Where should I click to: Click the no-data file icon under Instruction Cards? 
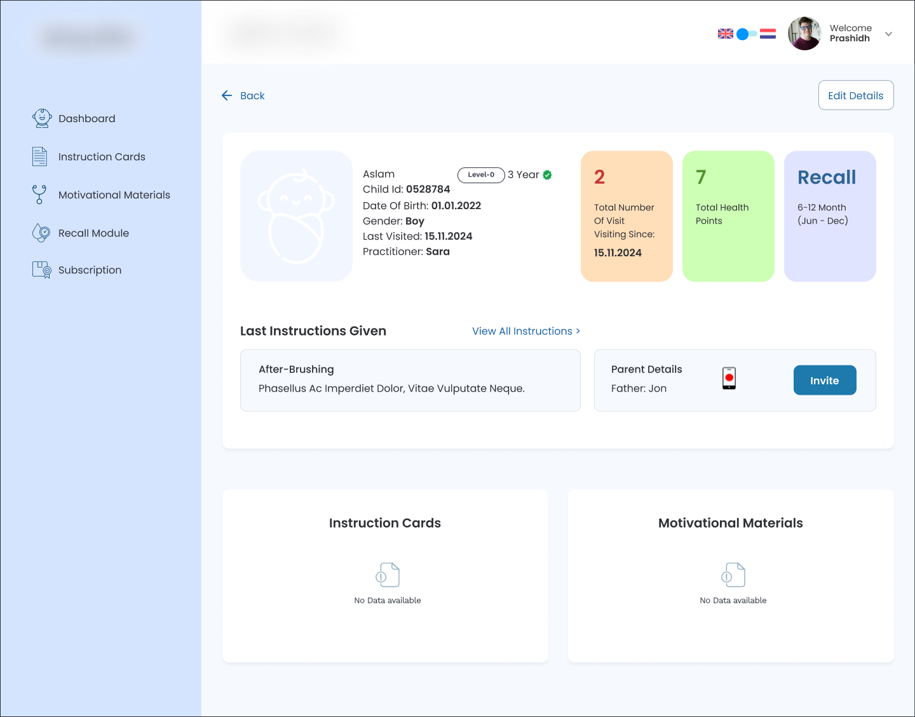point(388,575)
